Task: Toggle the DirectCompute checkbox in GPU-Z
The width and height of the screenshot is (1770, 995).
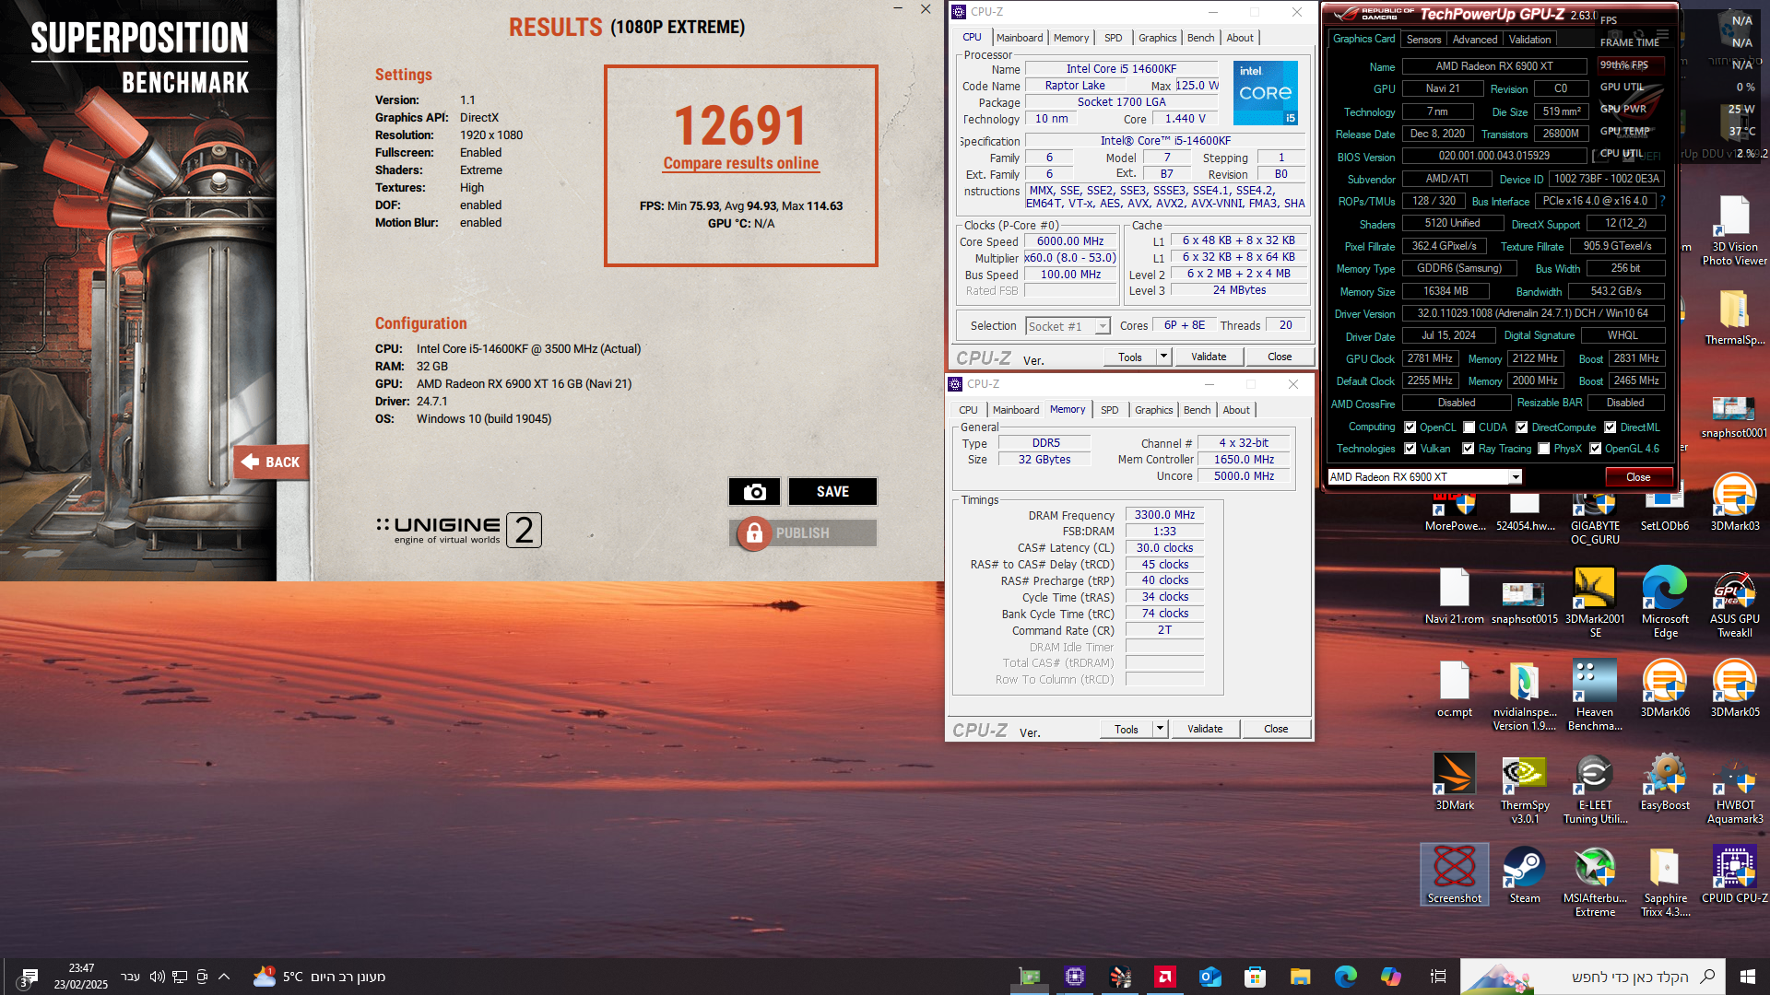Action: pyautogui.click(x=1521, y=427)
